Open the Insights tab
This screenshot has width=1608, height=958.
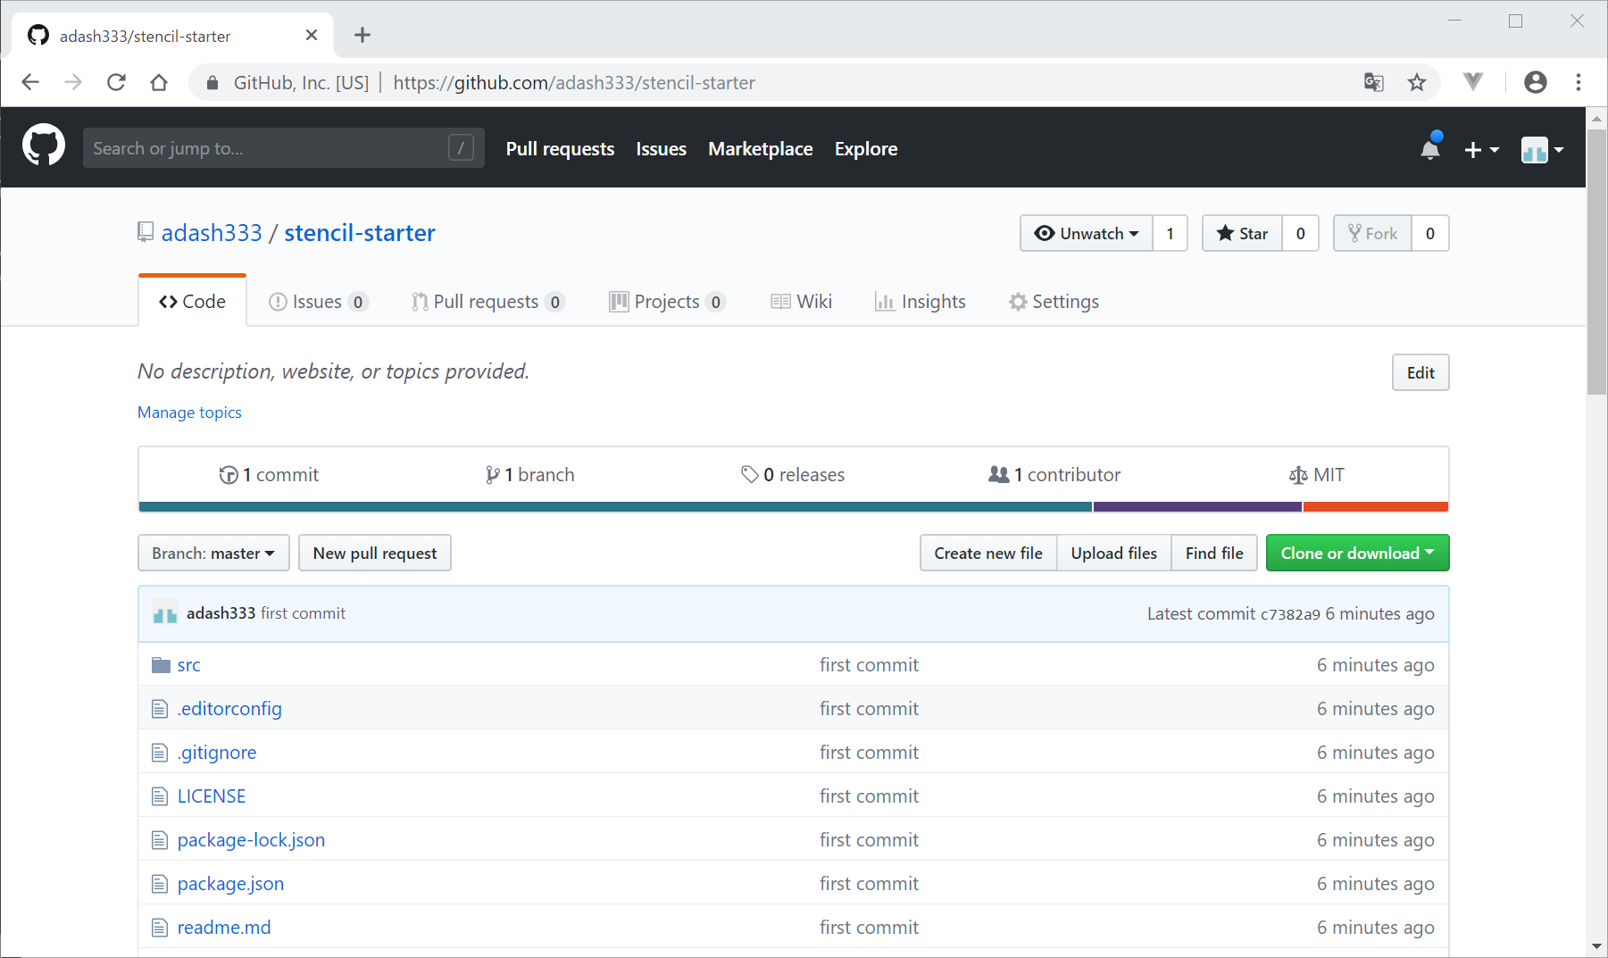pyautogui.click(x=921, y=302)
